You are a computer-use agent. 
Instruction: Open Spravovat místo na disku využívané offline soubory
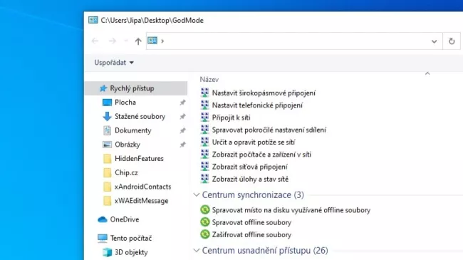291,210
